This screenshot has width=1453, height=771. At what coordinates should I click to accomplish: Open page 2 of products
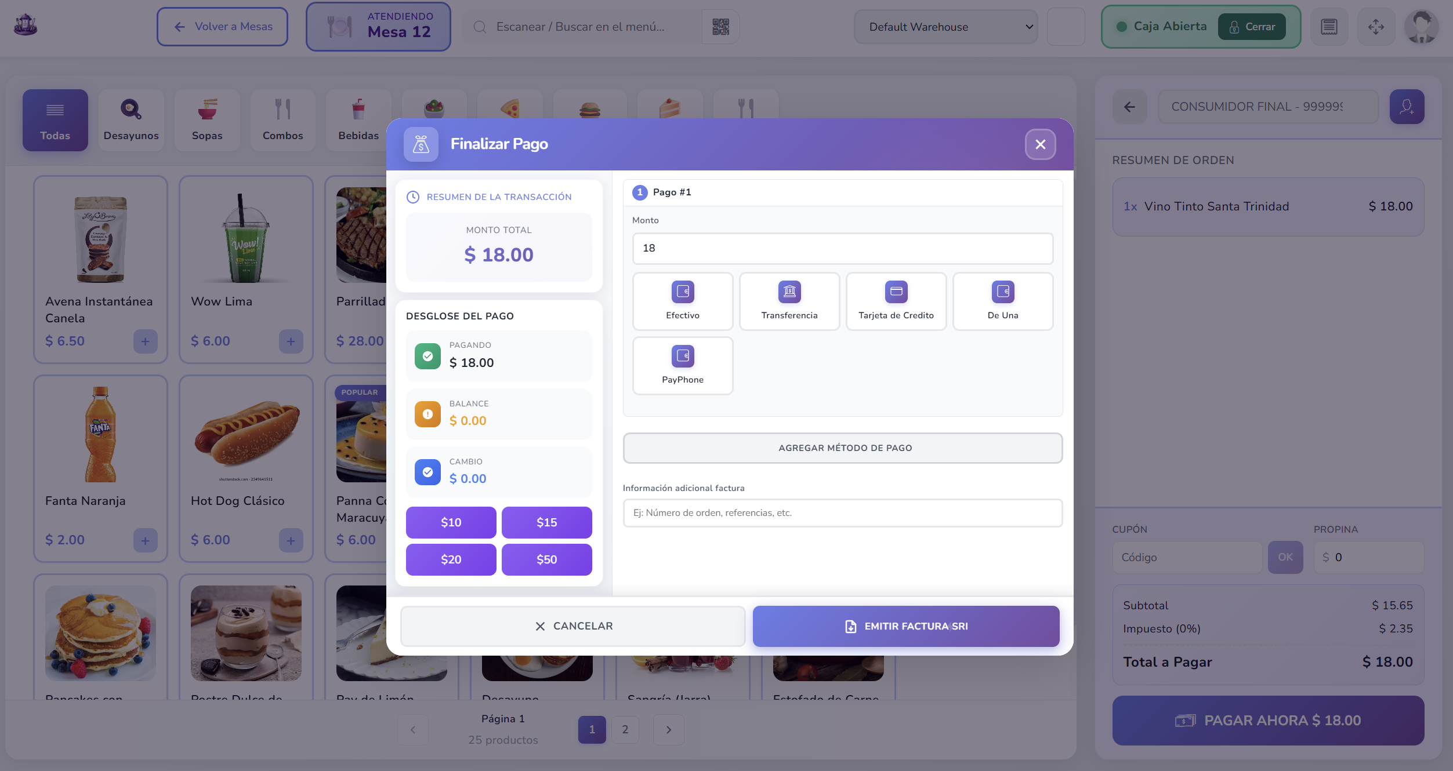coord(625,729)
